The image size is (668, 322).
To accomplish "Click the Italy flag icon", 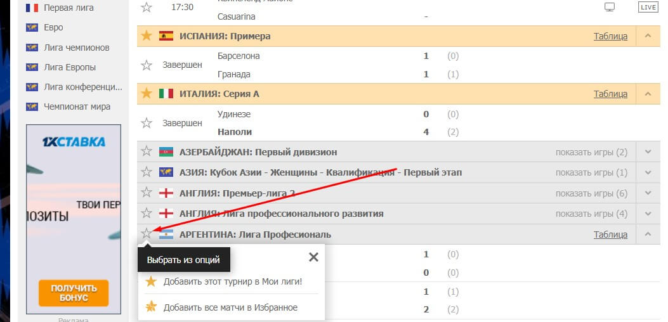I will (x=166, y=94).
